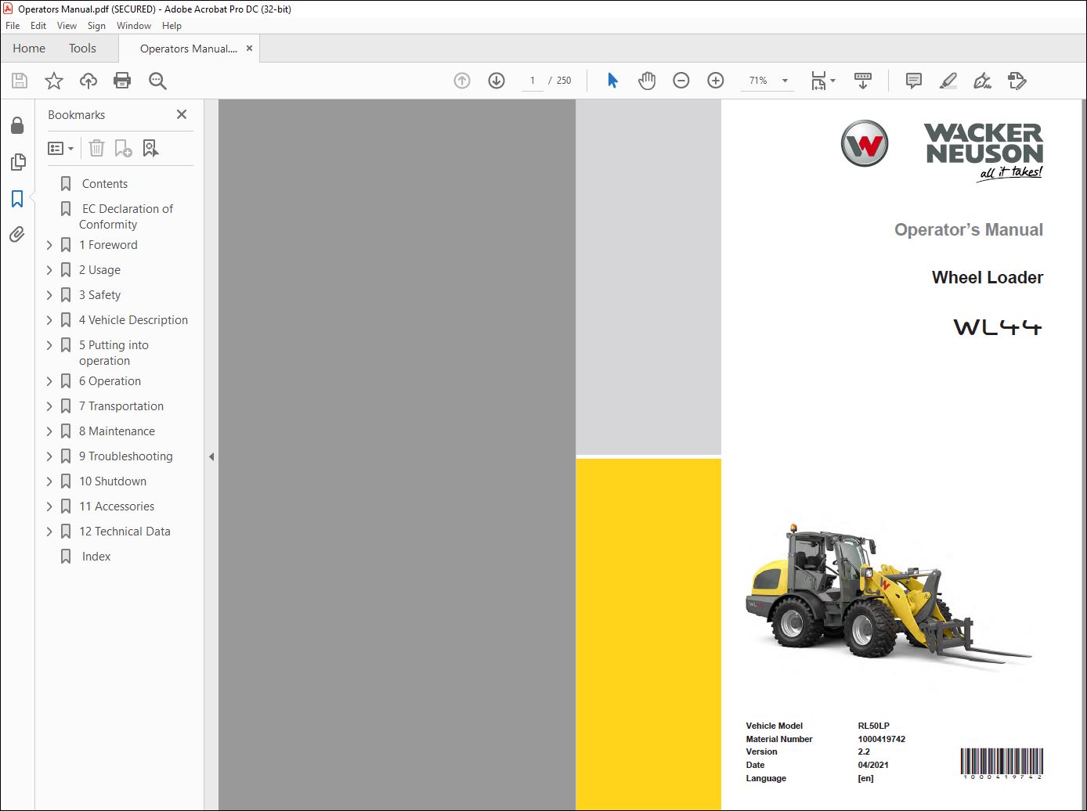Expand the 5 Putting into operation bookmark
Viewport: 1087px width, 811px height.
pos(49,345)
